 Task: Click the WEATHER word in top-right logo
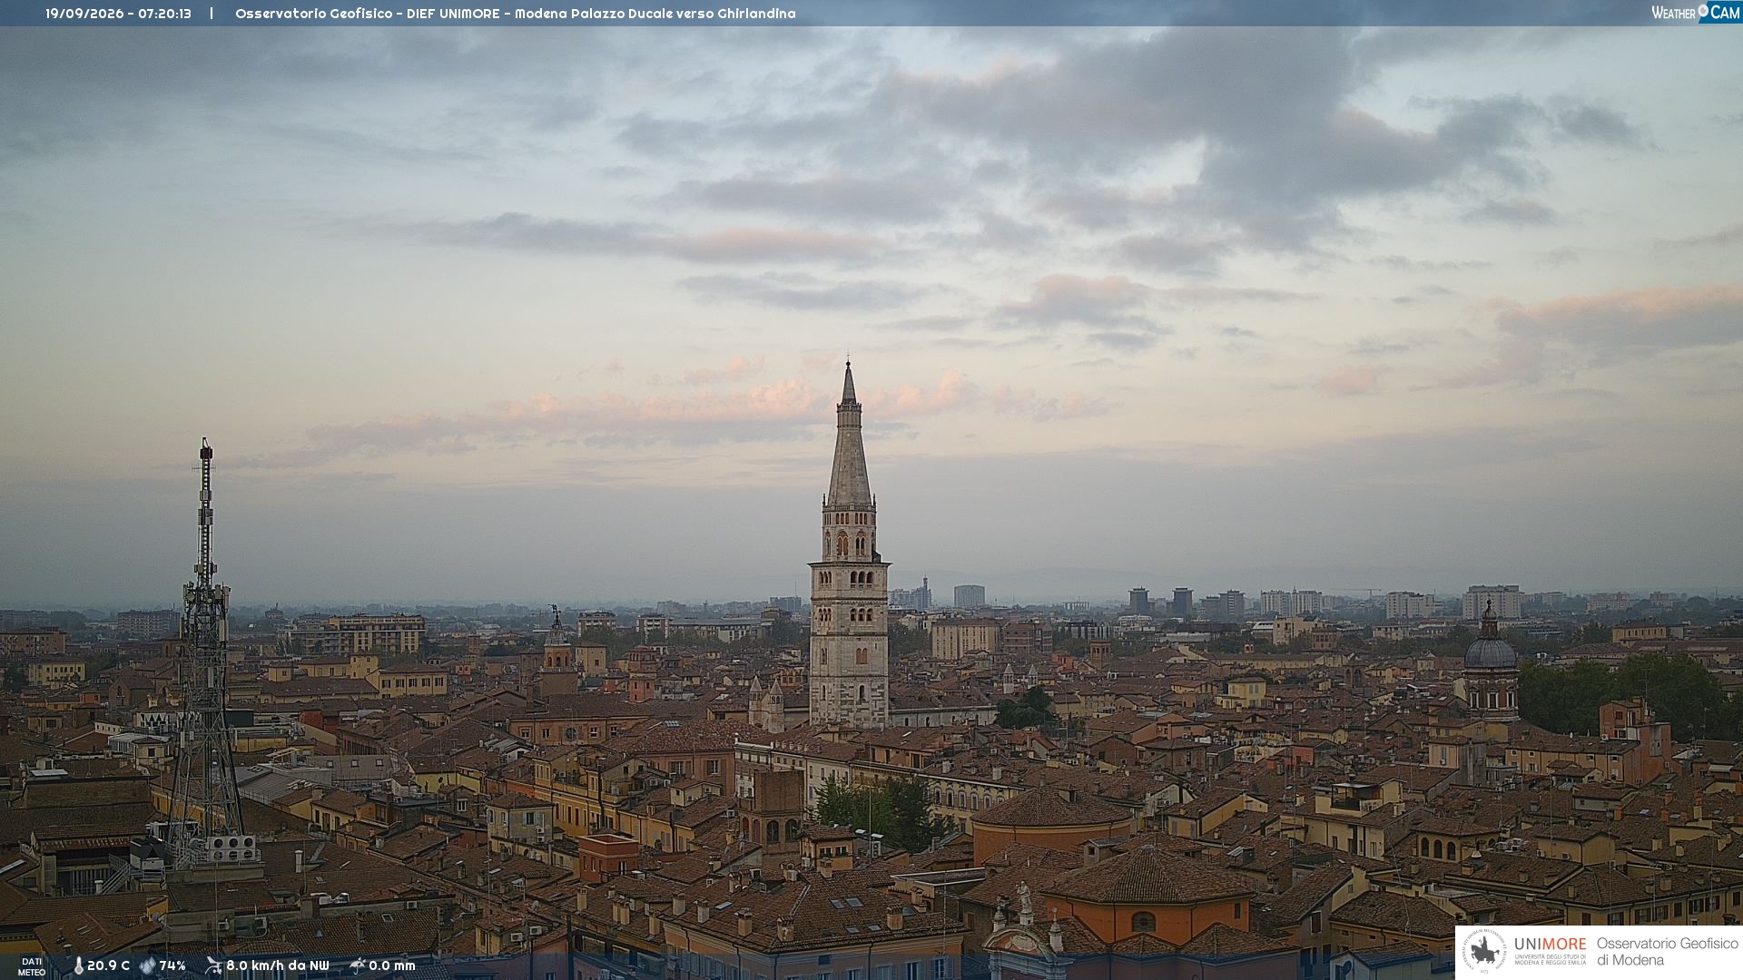click(1673, 13)
